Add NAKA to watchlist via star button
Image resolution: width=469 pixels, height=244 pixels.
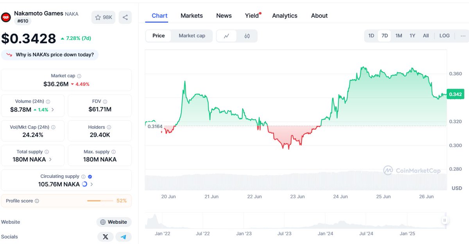pos(103,17)
